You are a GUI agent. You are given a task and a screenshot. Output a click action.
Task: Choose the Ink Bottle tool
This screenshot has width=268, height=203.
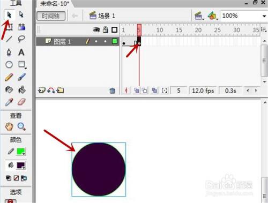[x=9, y=90]
